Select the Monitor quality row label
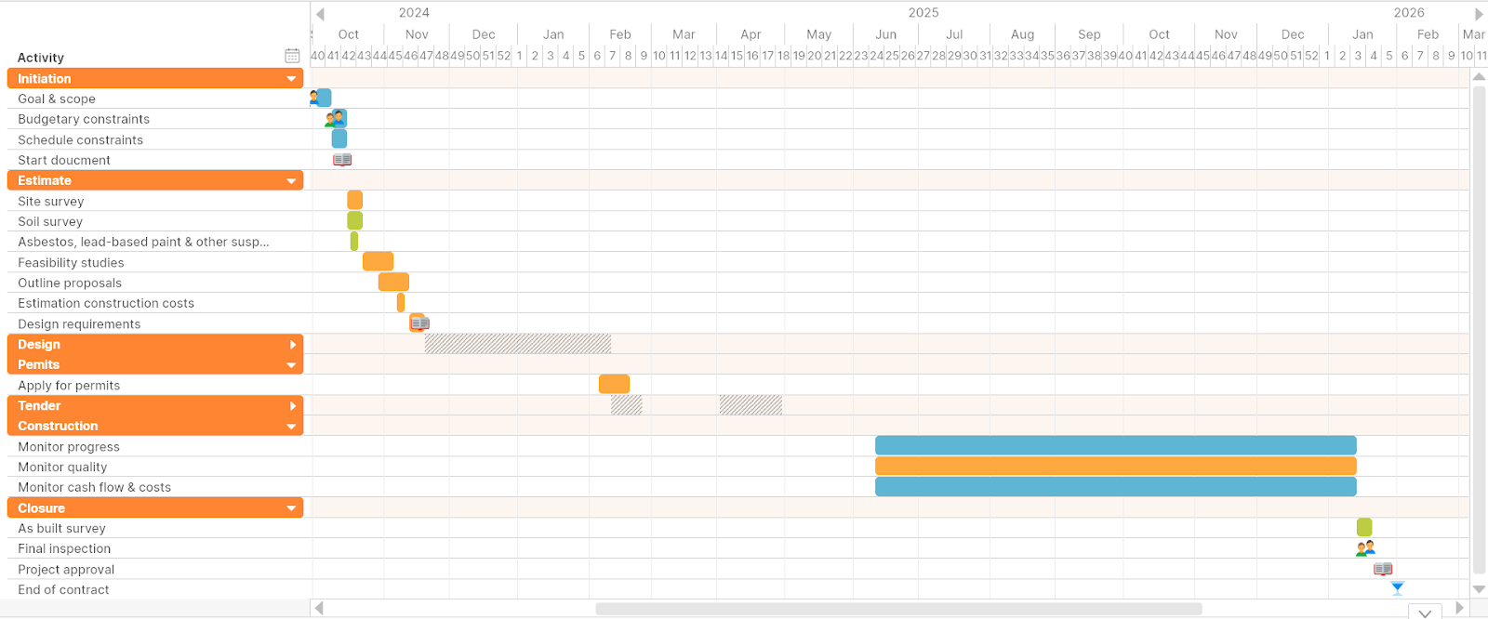The width and height of the screenshot is (1488, 619). pyautogui.click(x=62, y=467)
